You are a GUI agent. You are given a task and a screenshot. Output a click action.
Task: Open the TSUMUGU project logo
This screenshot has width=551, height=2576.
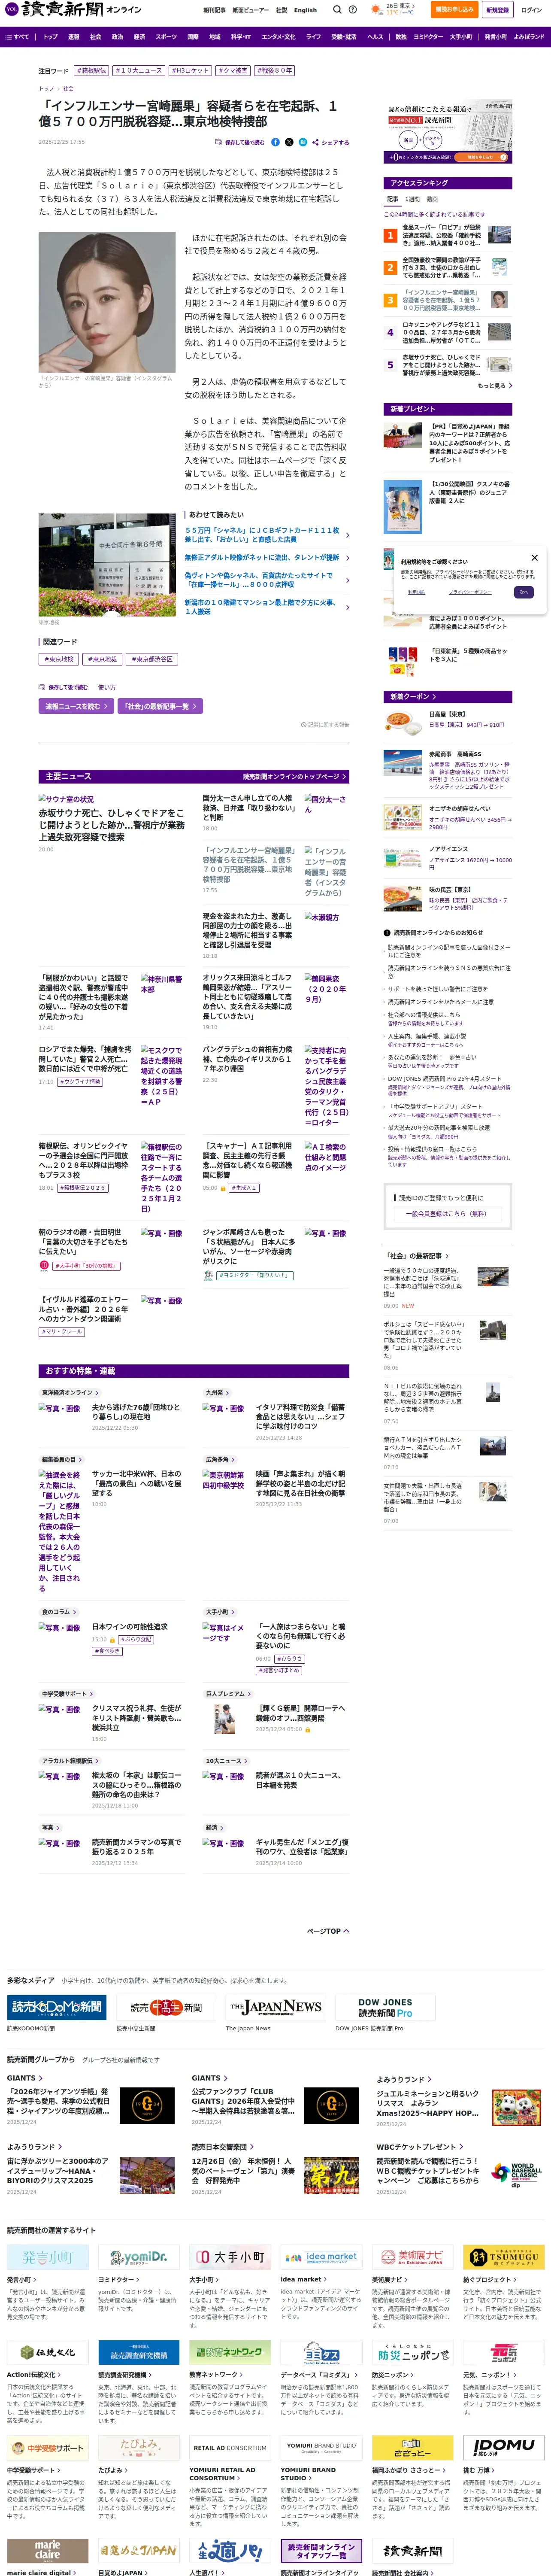503,2257
